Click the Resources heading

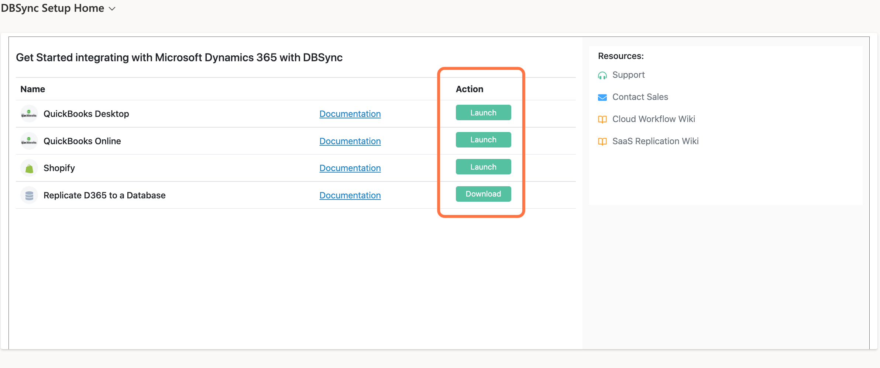pyautogui.click(x=621, y=56)
